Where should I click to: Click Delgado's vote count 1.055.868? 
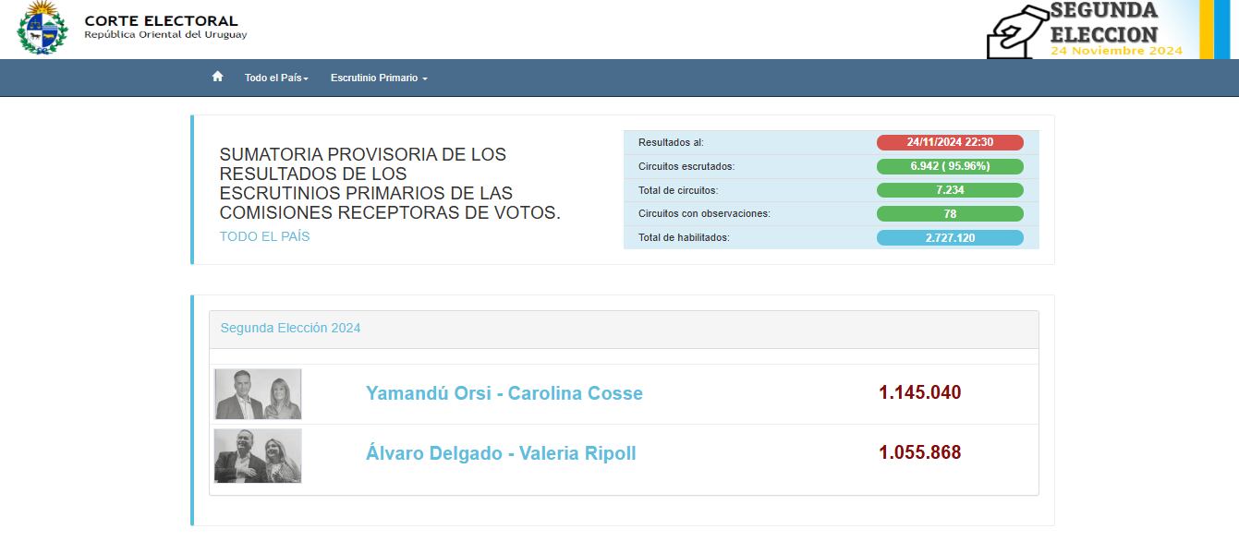tap(919, 452)
